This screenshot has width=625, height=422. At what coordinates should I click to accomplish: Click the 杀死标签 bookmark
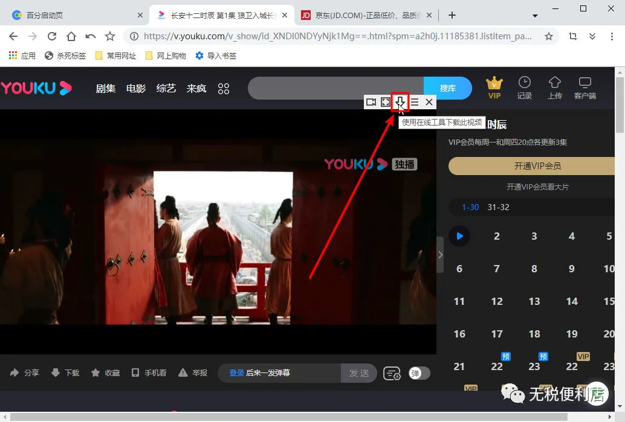coord(65,56)
